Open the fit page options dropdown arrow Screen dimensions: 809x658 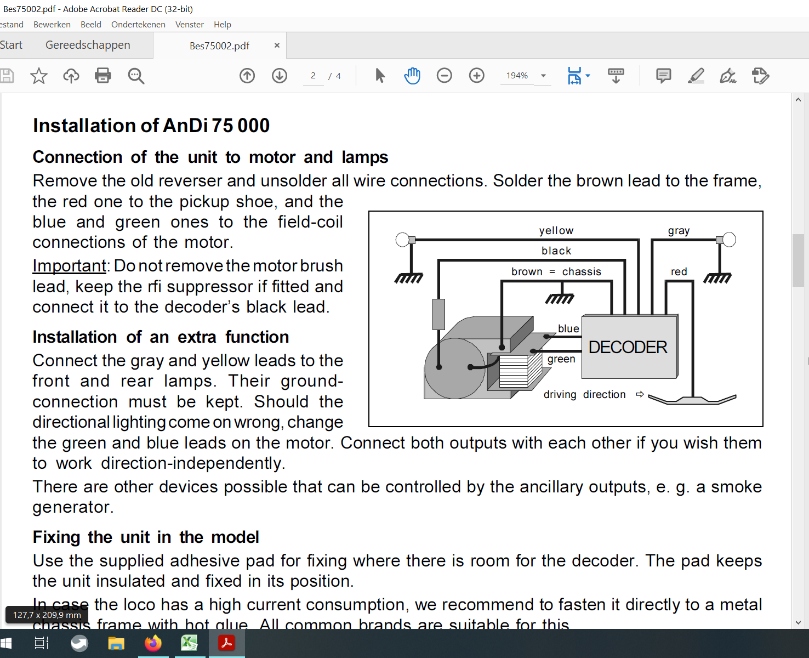588,76
